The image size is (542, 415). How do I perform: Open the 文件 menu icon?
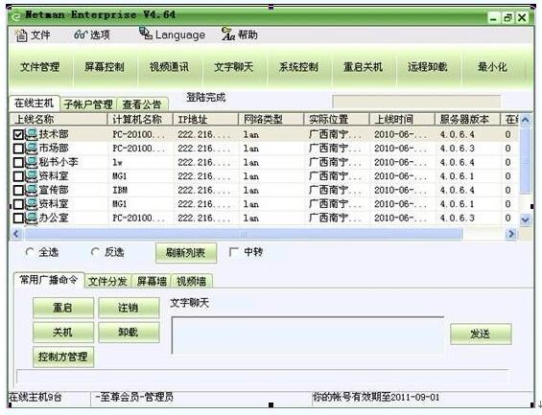pyautogui.click(x=21, y=35)
